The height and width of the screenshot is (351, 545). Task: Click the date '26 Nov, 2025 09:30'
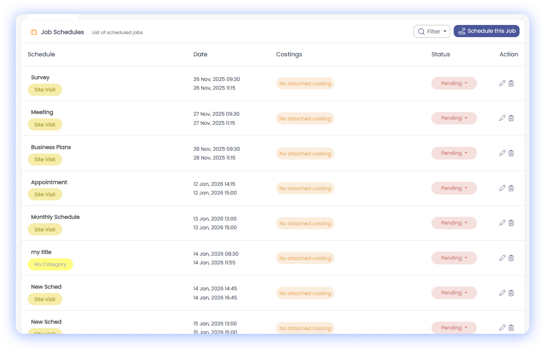(217, 79)
